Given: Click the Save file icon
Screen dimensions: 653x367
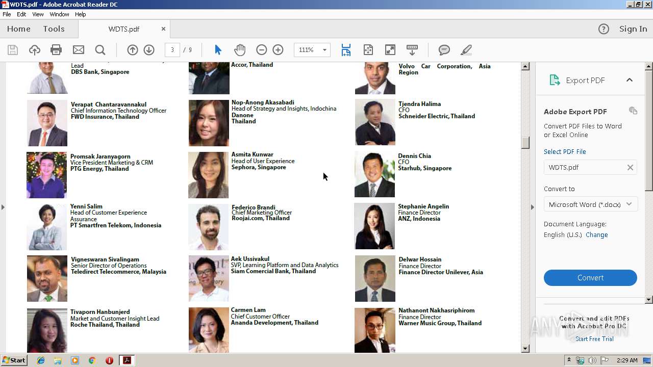Looking at the screenshot, I should click(x=13, y=50).
